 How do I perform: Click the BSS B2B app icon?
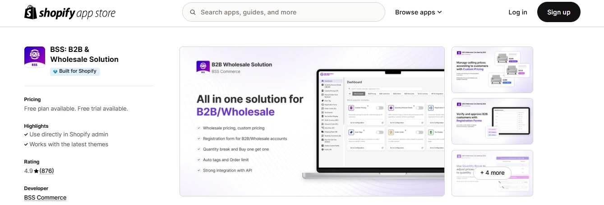[x=35, y=57]
